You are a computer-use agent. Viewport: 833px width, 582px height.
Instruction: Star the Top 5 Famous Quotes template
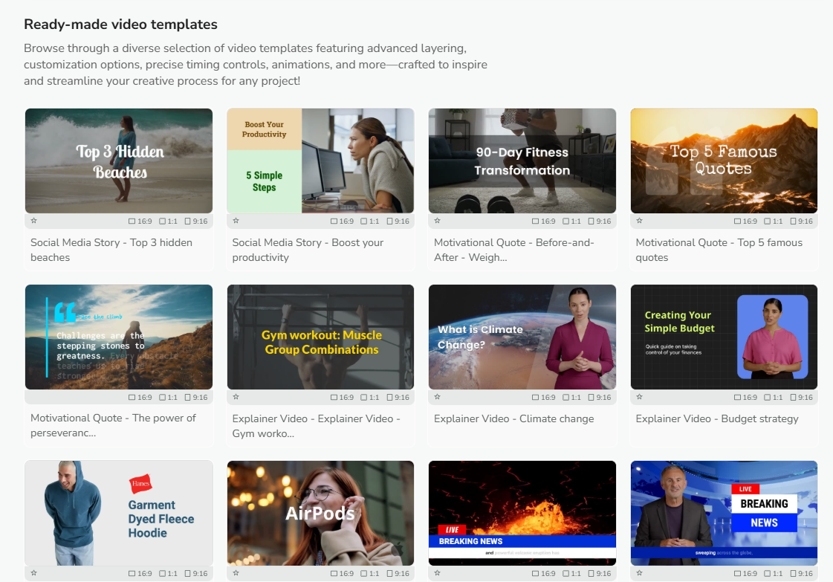(640, 221)
